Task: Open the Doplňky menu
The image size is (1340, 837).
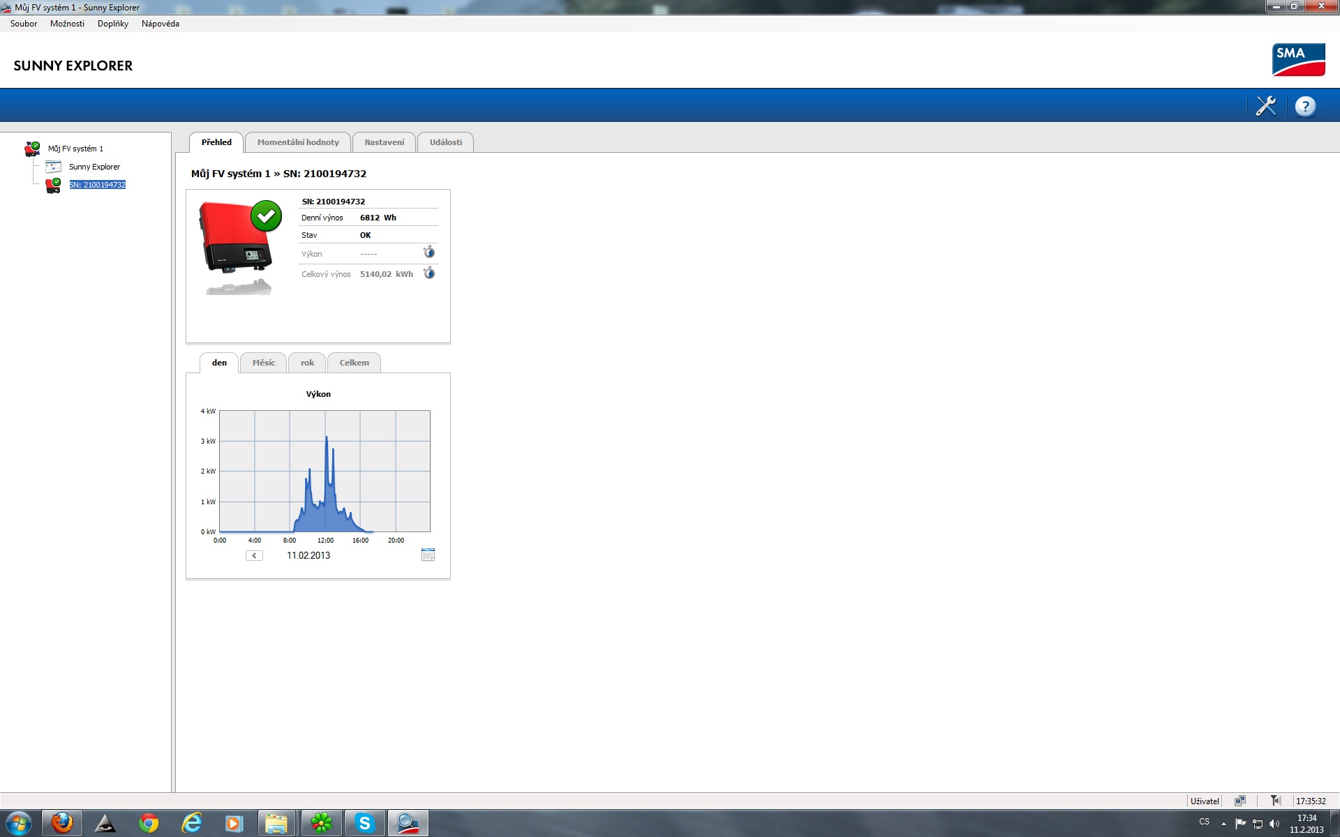Action: tap(112, 24)
